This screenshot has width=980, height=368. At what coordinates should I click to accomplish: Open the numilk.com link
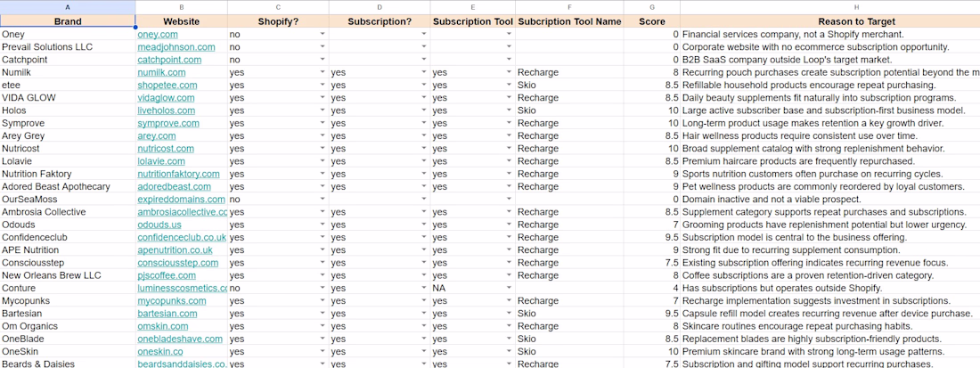click(162, 72)
